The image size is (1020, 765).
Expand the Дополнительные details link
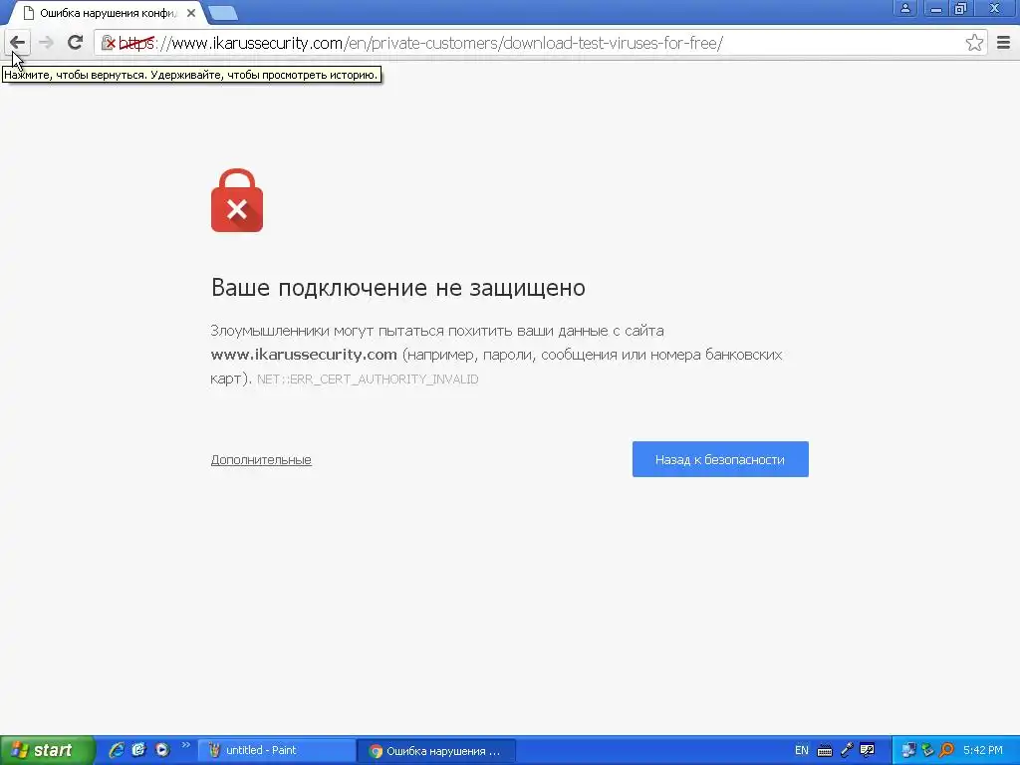pos(261,459)
